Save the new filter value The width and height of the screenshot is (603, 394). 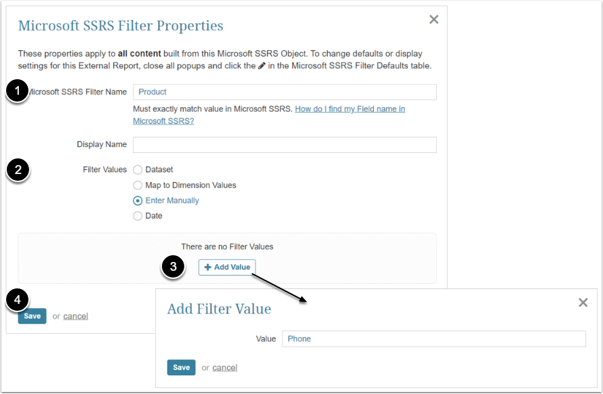181,368
